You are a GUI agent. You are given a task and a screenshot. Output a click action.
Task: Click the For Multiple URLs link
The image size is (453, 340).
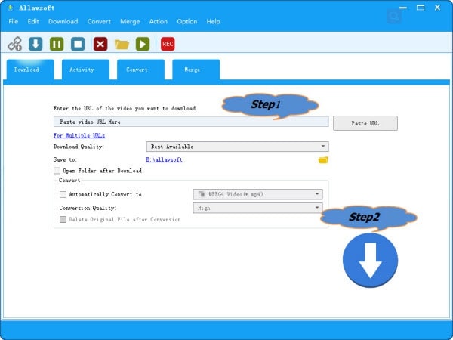click(79, 134)
